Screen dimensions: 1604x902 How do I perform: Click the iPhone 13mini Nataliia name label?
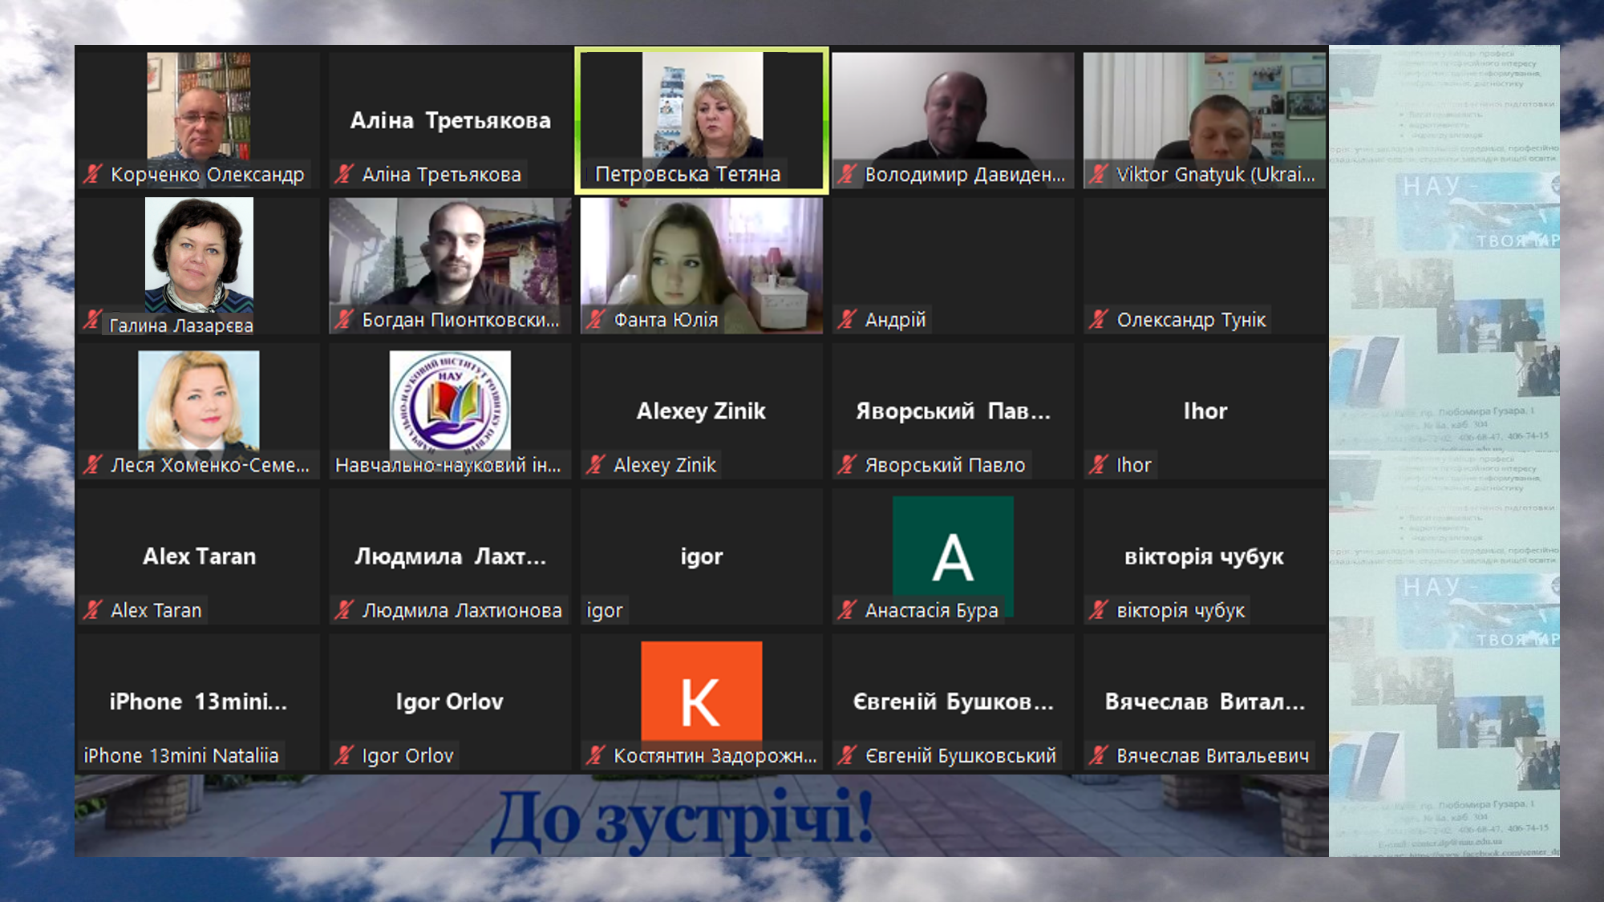181,755
